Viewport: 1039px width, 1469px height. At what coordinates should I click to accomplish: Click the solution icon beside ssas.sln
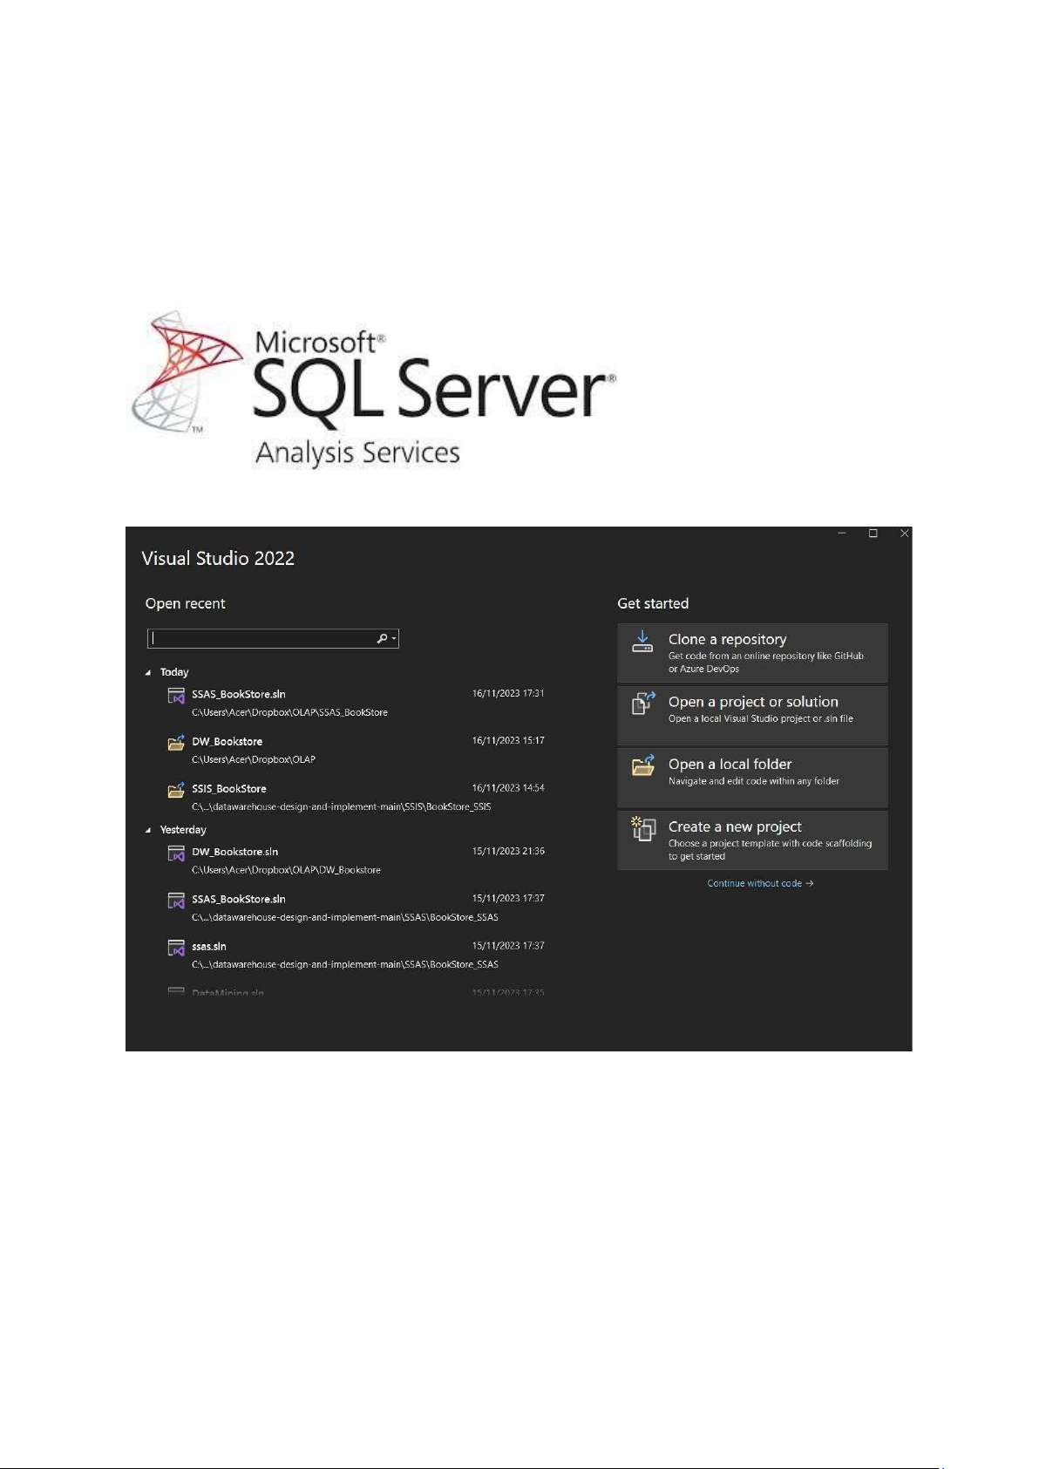pyautogui.click(x=176, y=947)
